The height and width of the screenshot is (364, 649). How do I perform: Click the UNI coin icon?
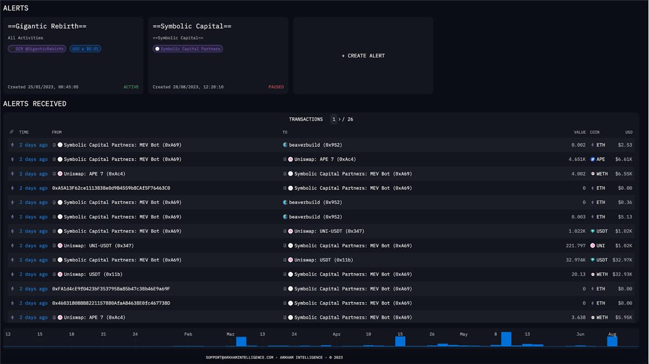pos(593,246)
